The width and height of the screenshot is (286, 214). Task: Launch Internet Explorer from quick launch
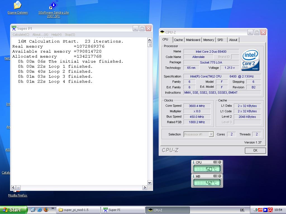(39, 210)
